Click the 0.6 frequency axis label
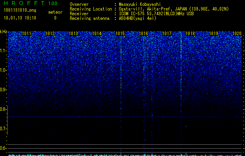The height and width of the screenshot is (156, 245). pos(4,148)
